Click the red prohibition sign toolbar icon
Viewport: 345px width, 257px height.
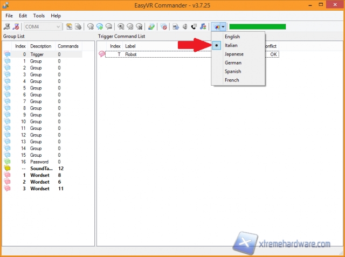[x=164, y=26]
